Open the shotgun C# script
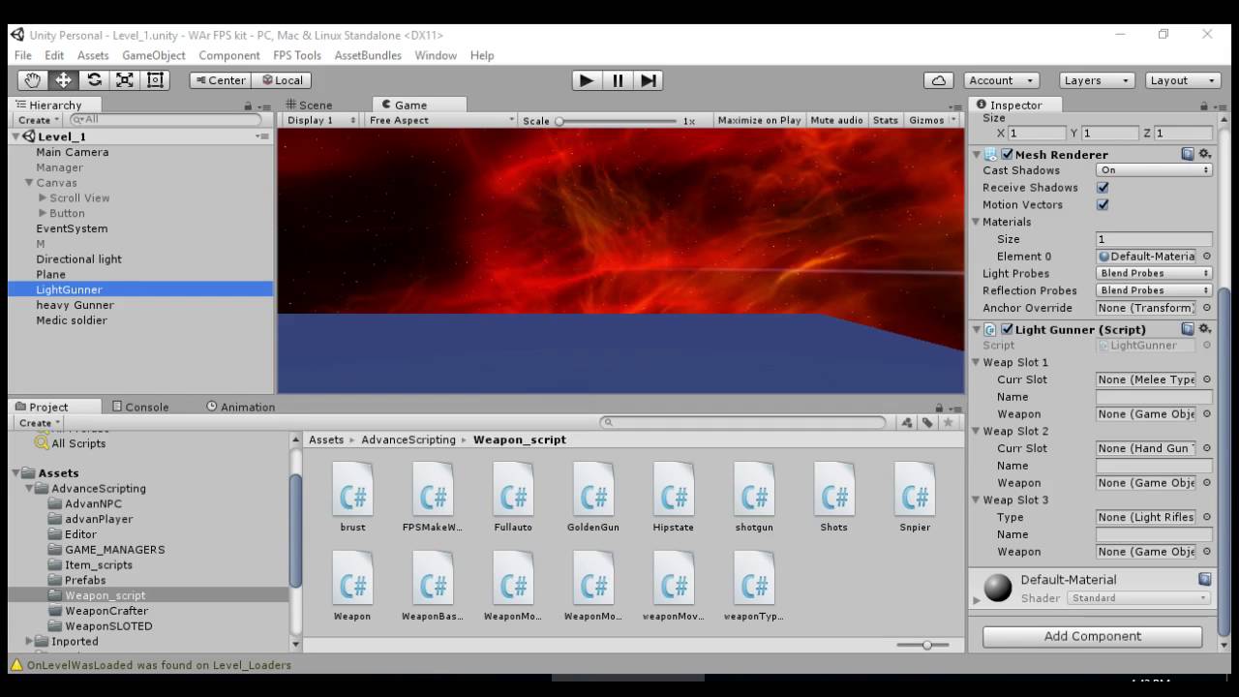 click(x=754, y=498)
